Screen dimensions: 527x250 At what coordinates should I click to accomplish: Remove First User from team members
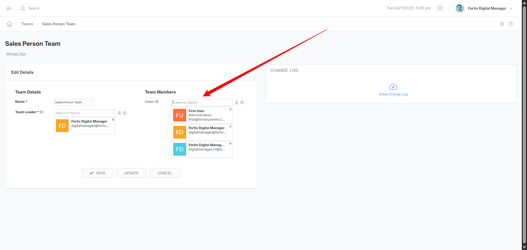tap(230, 109)
